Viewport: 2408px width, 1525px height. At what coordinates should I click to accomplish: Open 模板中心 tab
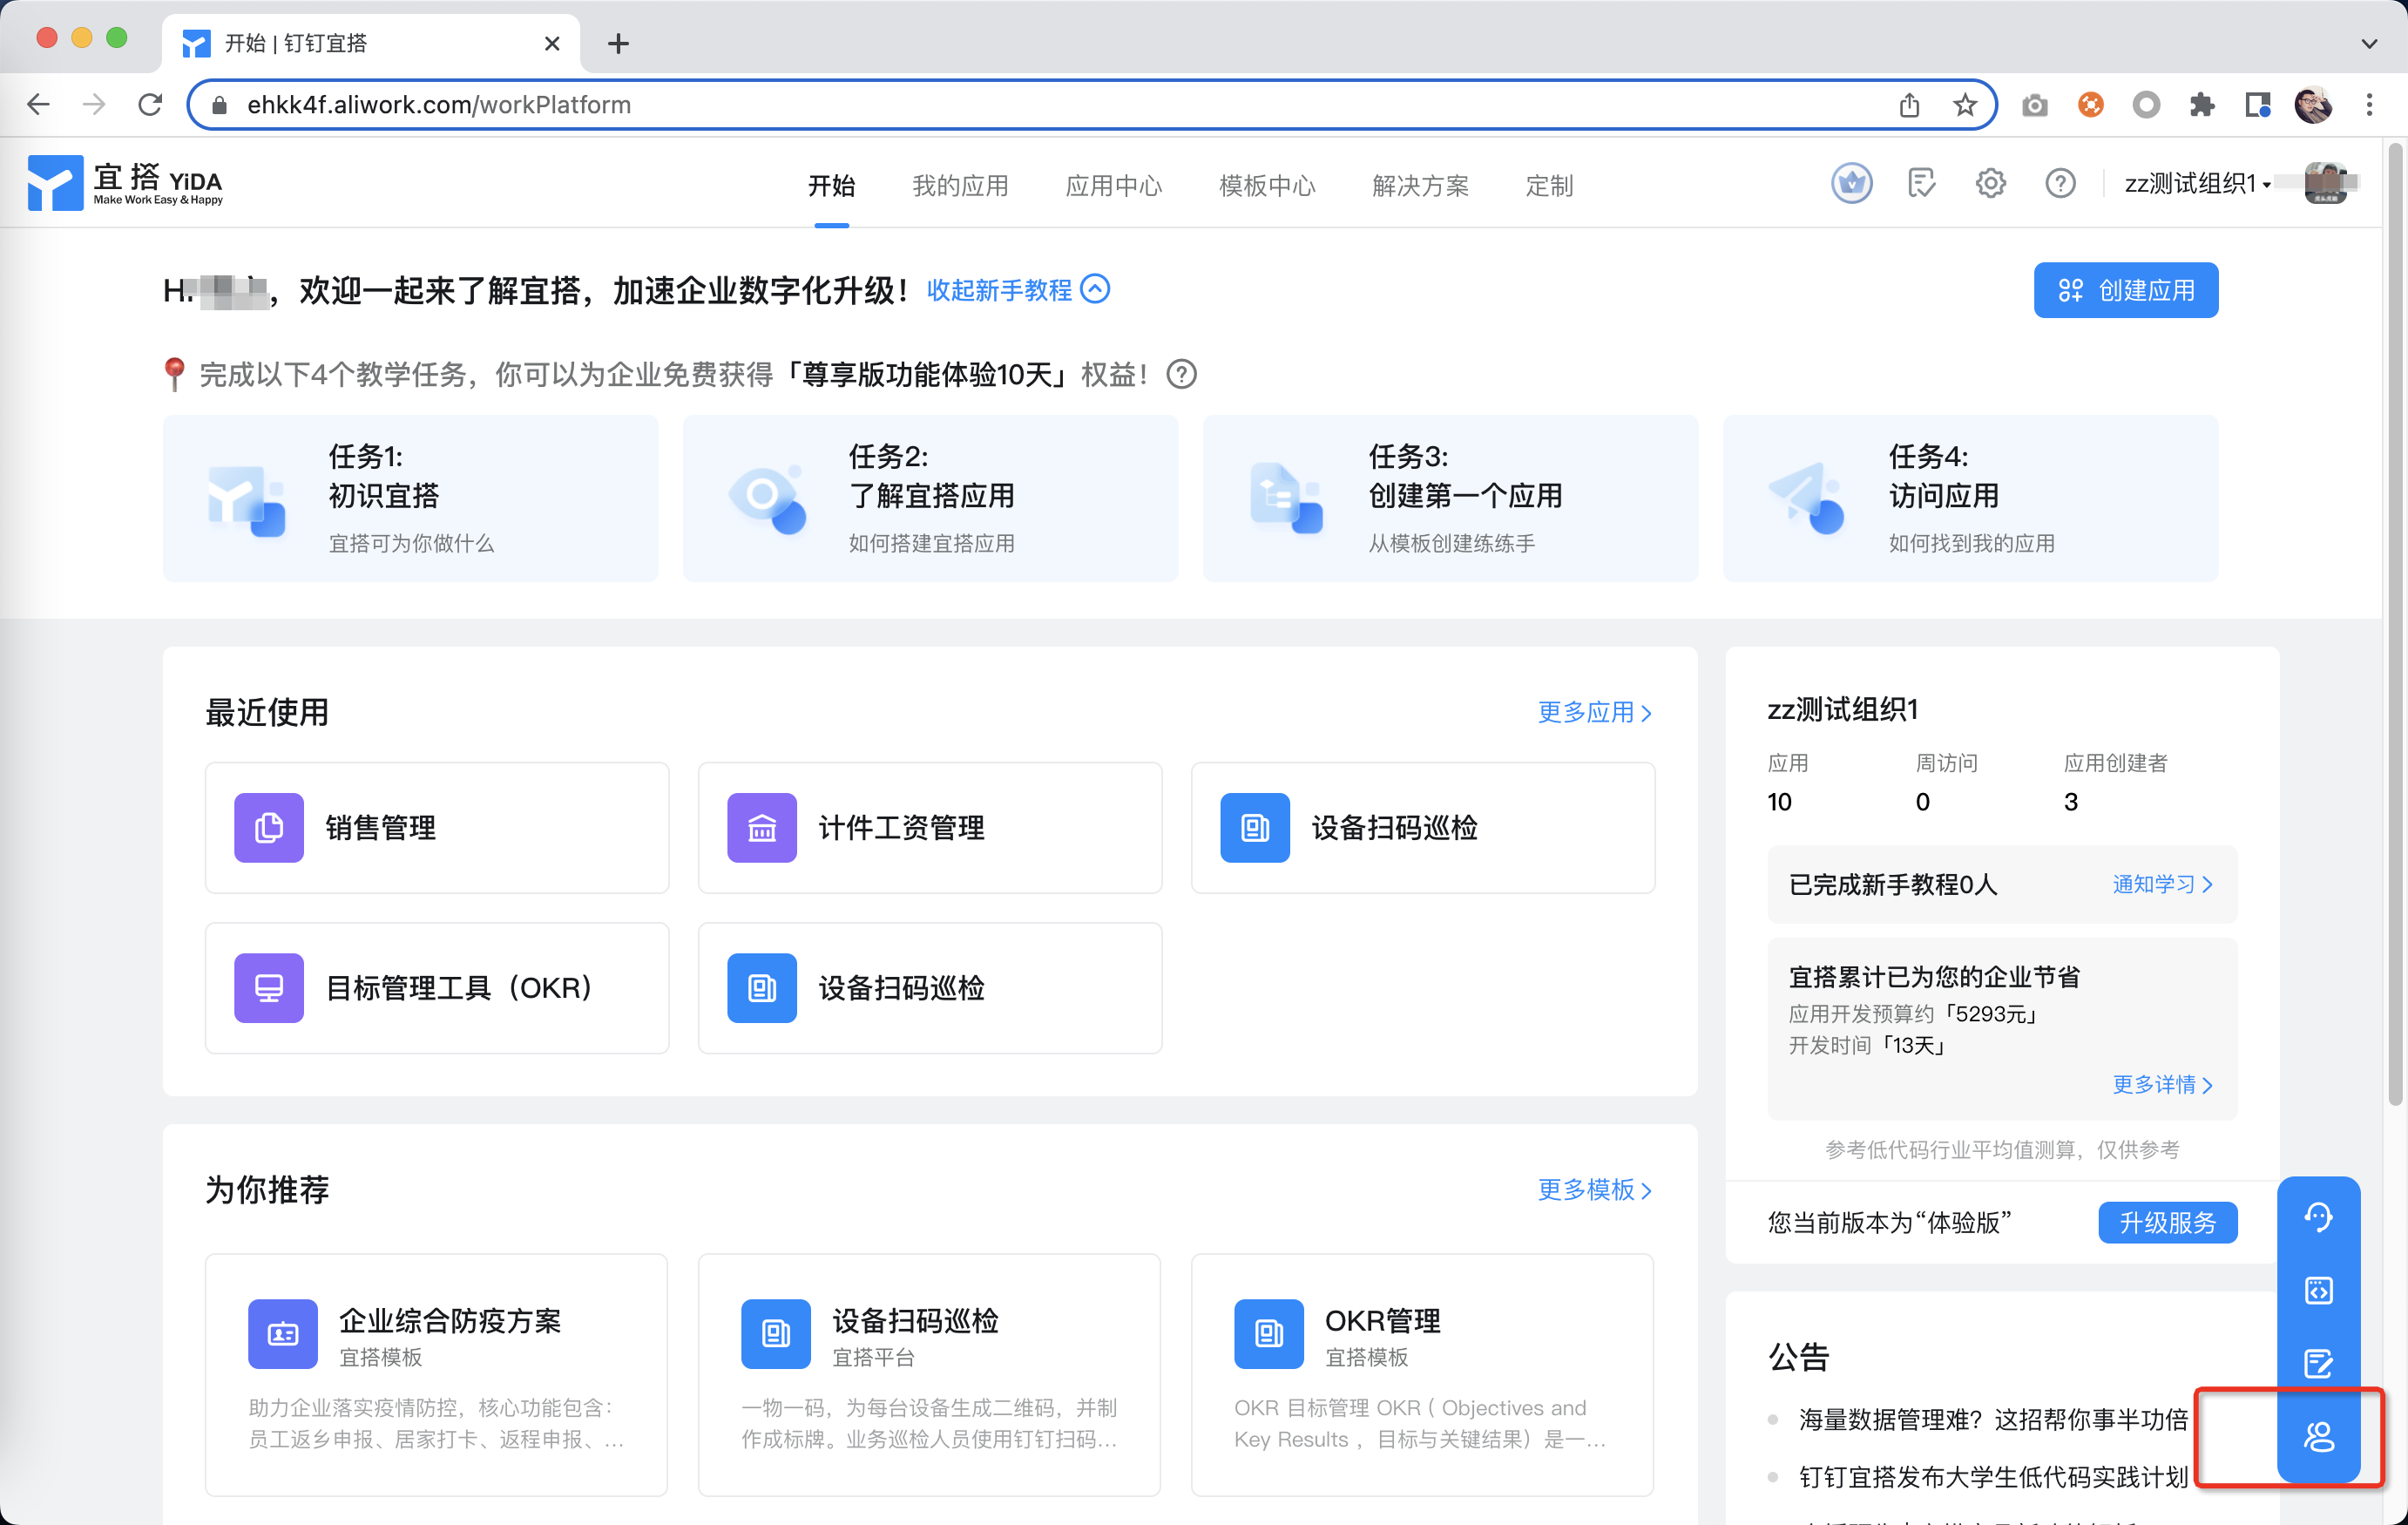(x=1267, y=185)
